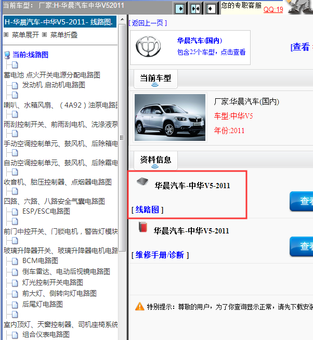
Task: Click the tree panel scrollbar up arrow
Action: 122,20
